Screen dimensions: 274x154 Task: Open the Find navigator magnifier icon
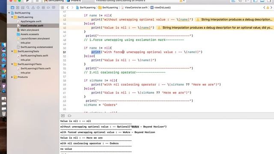[28, 8]
